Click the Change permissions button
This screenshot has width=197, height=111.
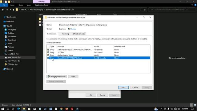[x=57, y=76]
